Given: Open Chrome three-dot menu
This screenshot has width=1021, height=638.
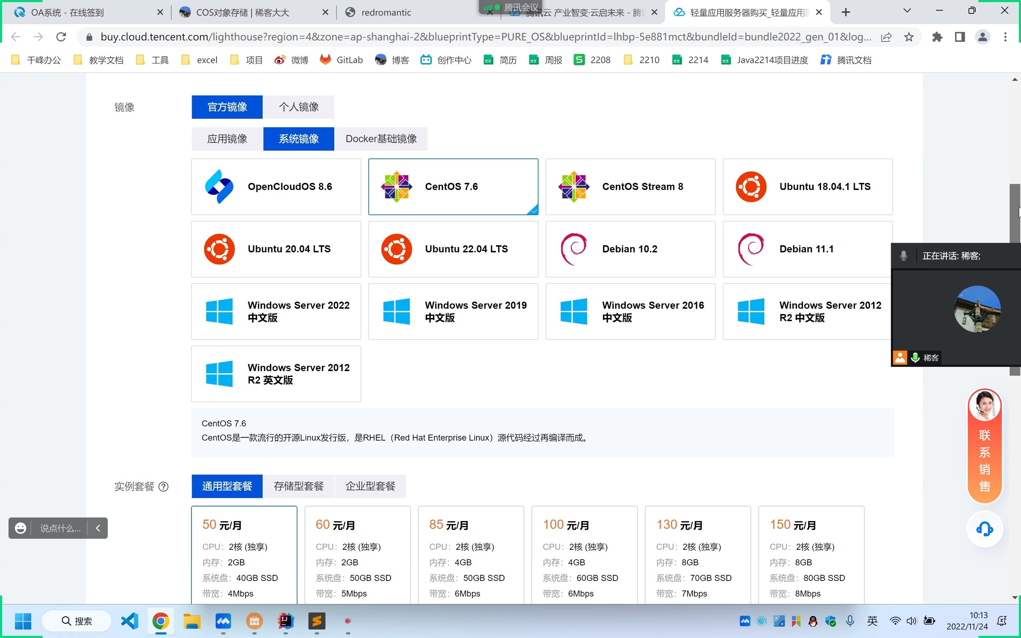Looking at the screenshot, I should pyautogui.click(x=1005, y=37).
